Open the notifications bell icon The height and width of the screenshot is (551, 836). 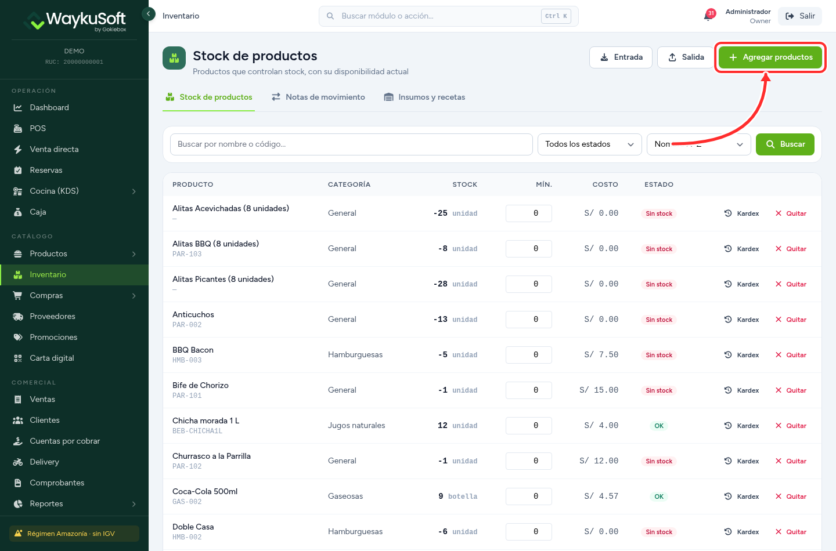coord(708,16)
